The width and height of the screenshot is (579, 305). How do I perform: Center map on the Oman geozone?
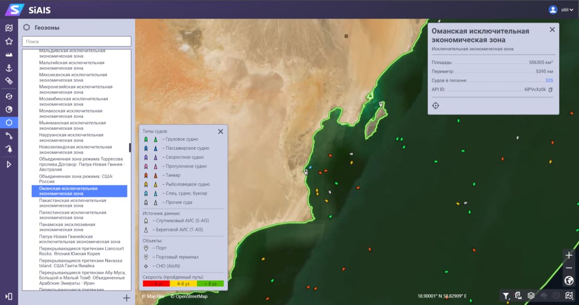click(x=436, y=105)
